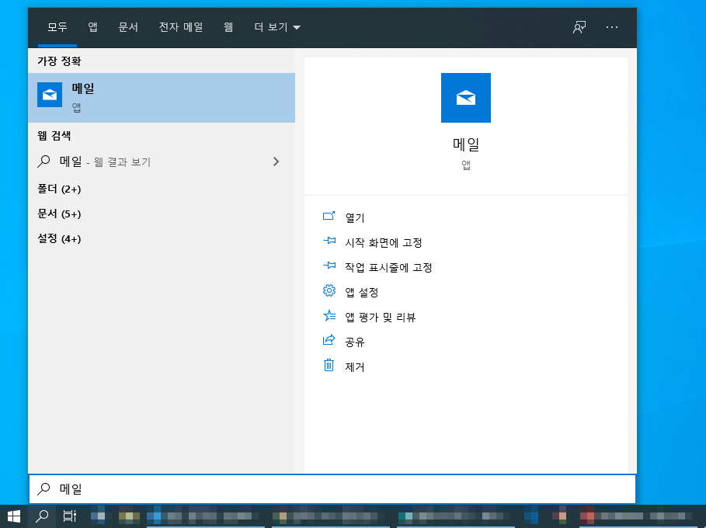The image size is (706, 528).
Task: Expand the 폴더 (2+) results group
Action: click(59, 189)
